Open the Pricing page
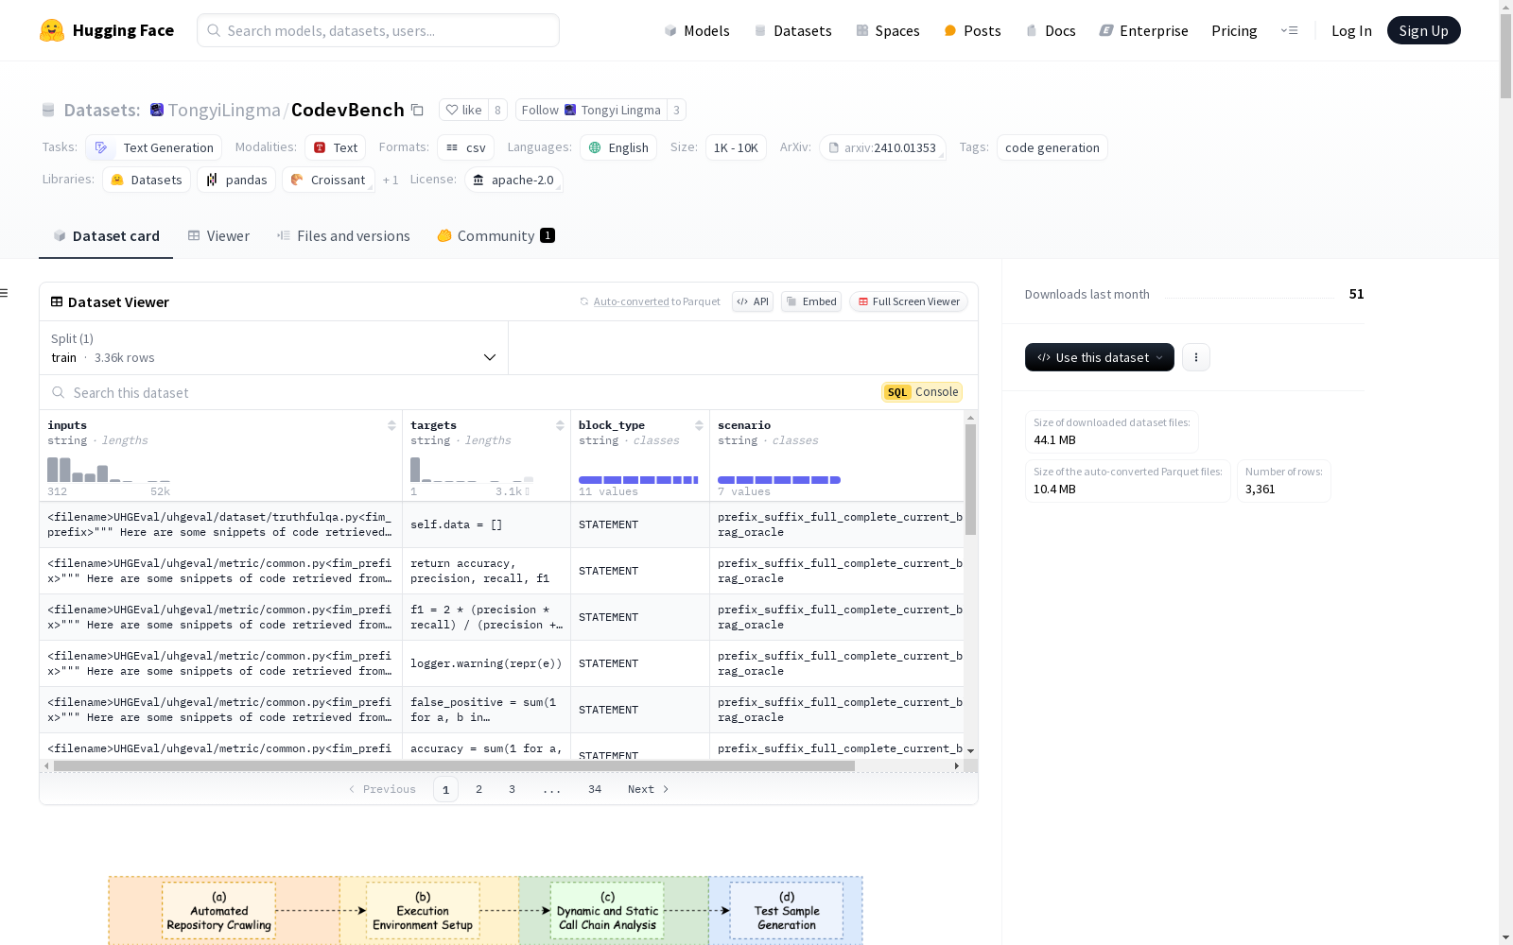 coord(1234,30)
